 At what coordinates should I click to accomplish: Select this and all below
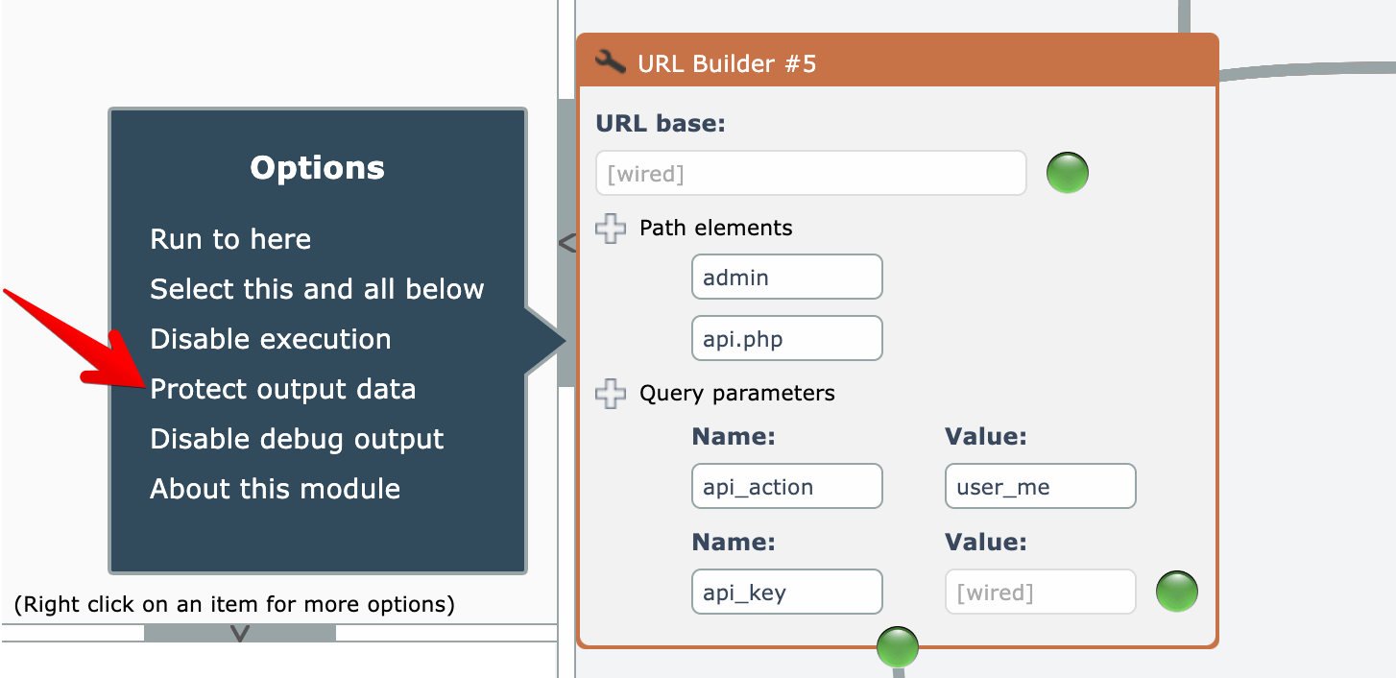click(317, 289)
